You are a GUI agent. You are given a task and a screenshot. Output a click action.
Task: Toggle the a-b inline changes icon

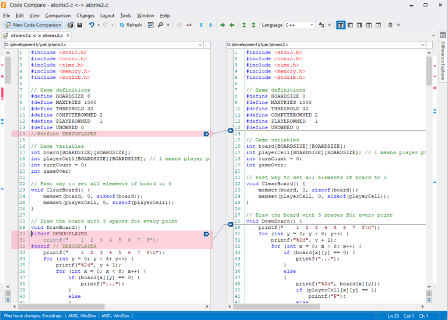(x=189, y=25)
